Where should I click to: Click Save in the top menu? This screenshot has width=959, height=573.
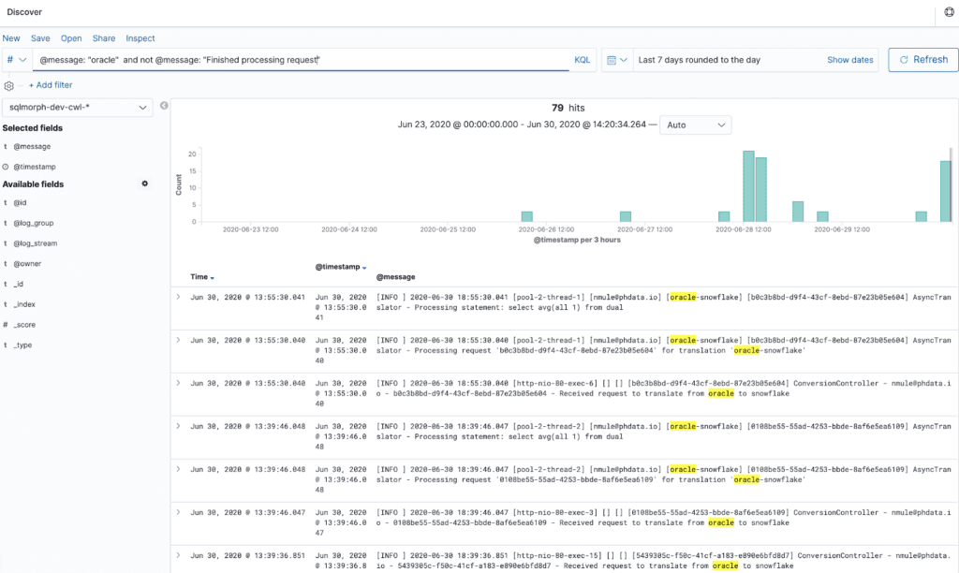coord(40,37)
